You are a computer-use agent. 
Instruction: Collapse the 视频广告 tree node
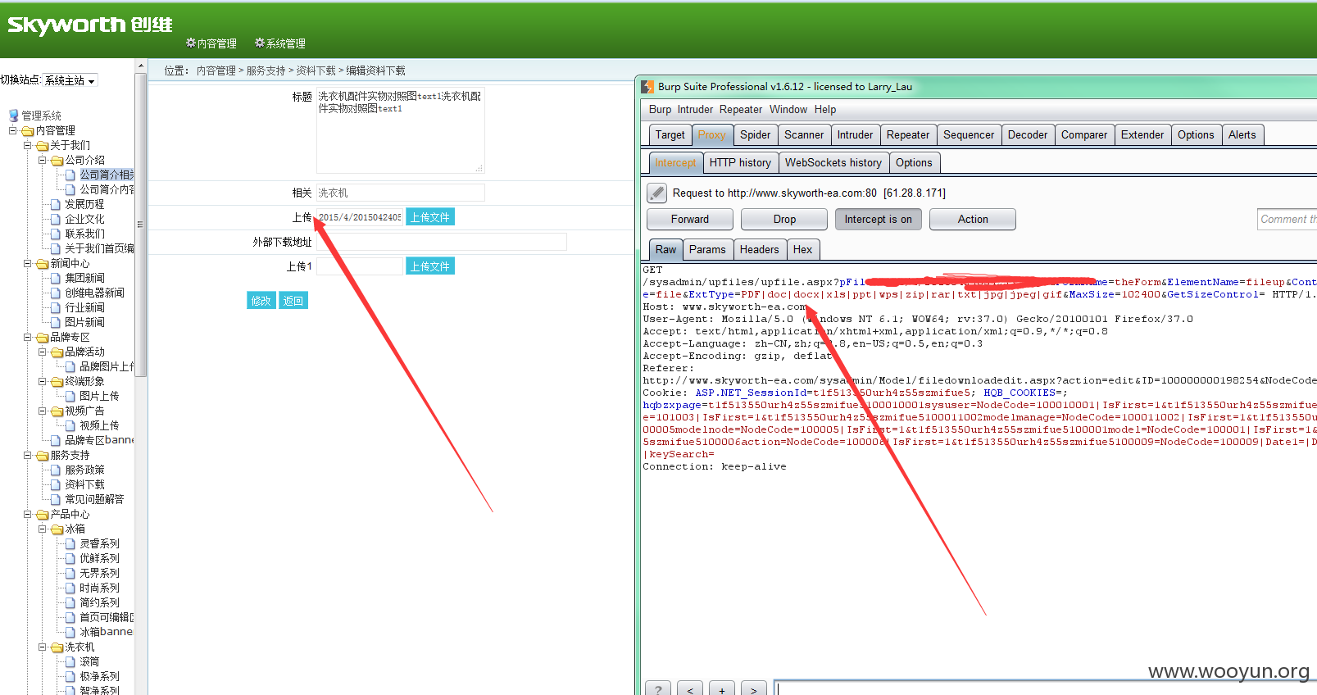(x=42, y=411)
